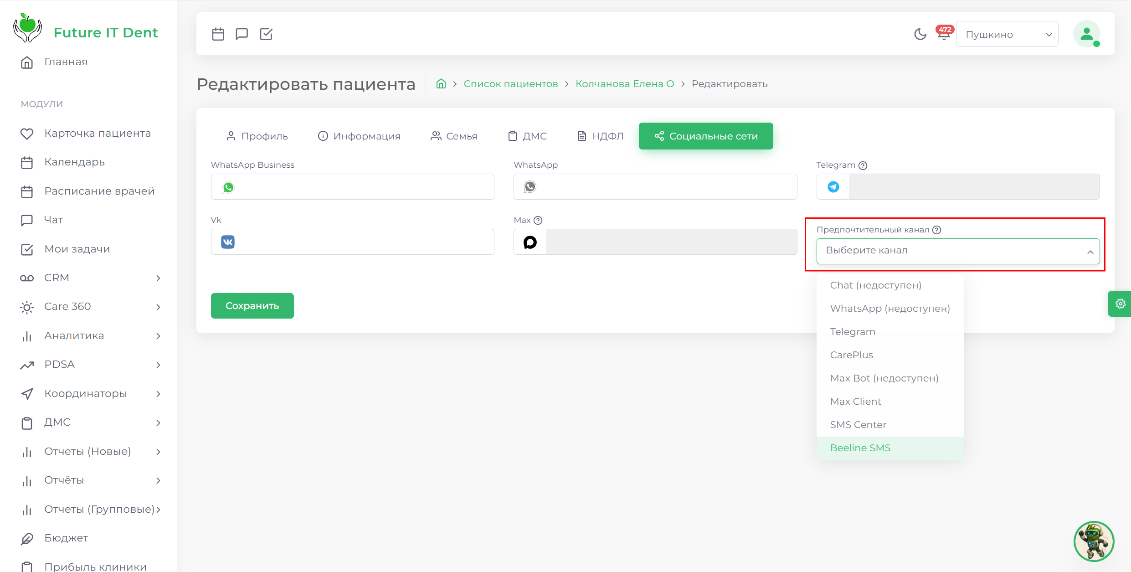Choose Max Client from channel list

click(890, 402)
